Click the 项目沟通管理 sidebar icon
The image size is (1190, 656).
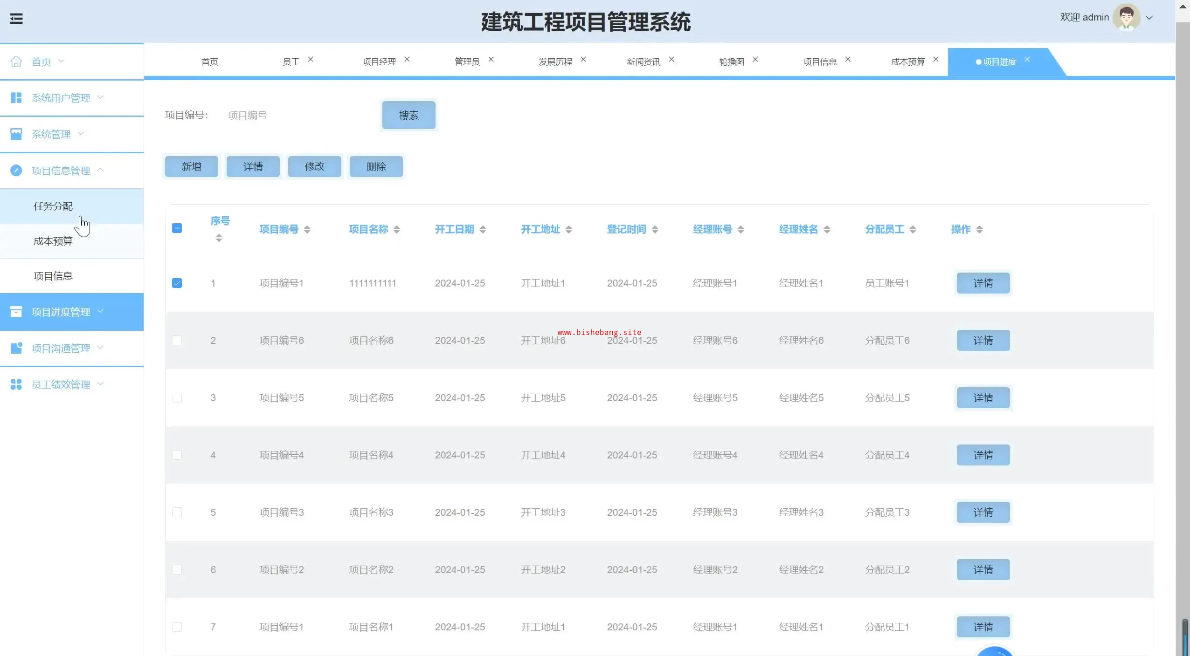click(16, 348)
